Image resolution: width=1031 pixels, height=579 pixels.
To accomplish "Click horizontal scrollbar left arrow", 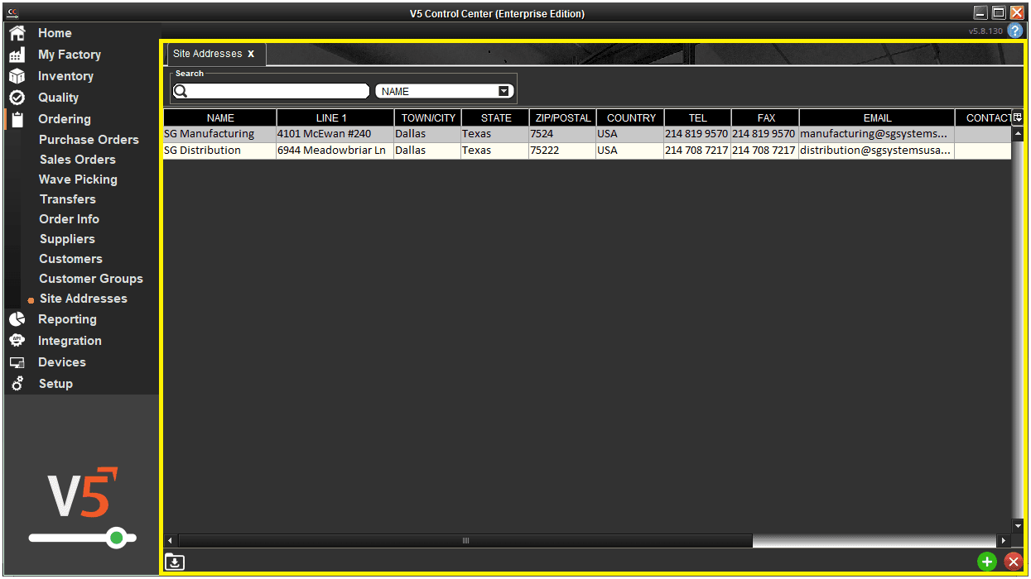I will pyautogui.click(x=171, y=541).
